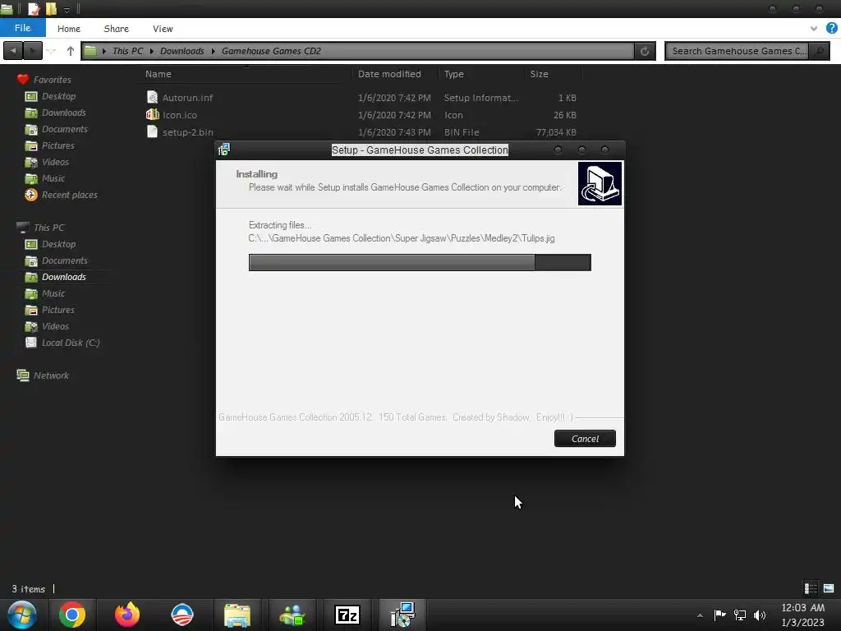Open Recent places in Favorites
The width and height of the screenshot is (841, 631).
coord(69,195)
